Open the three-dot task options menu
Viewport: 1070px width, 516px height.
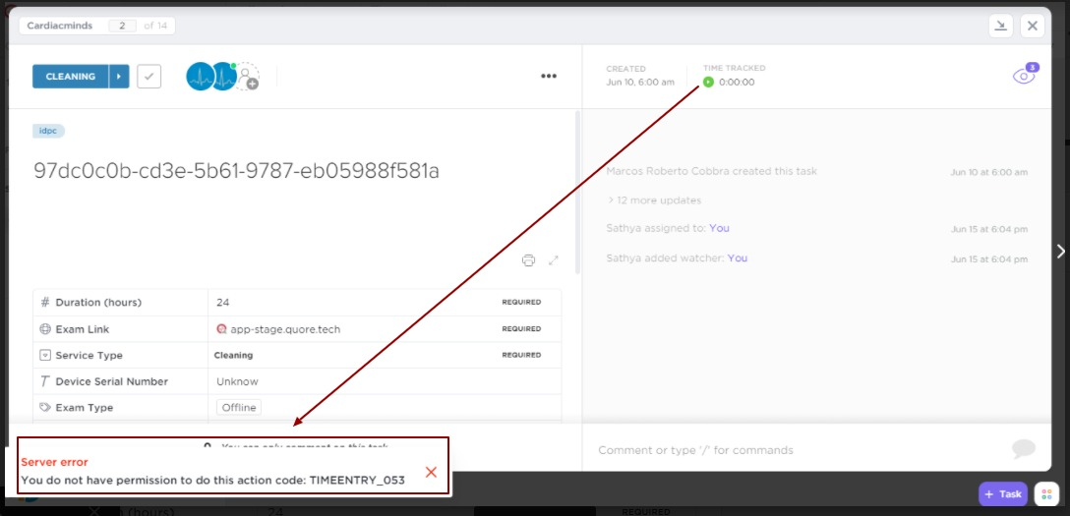pos(549,77)
